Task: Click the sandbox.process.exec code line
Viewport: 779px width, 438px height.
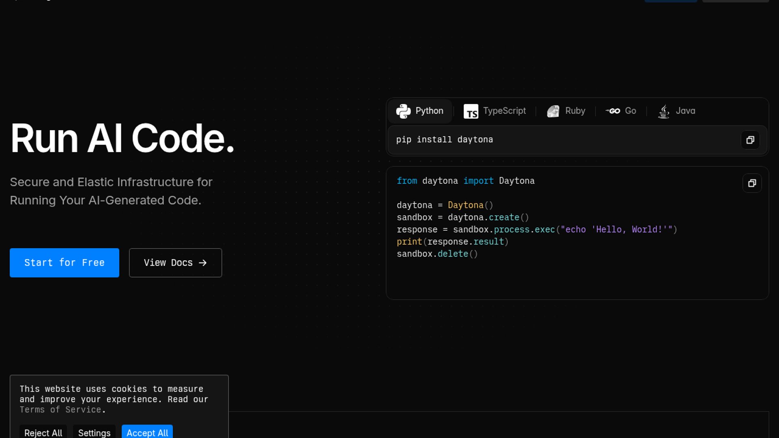Action: pos(537,230)
